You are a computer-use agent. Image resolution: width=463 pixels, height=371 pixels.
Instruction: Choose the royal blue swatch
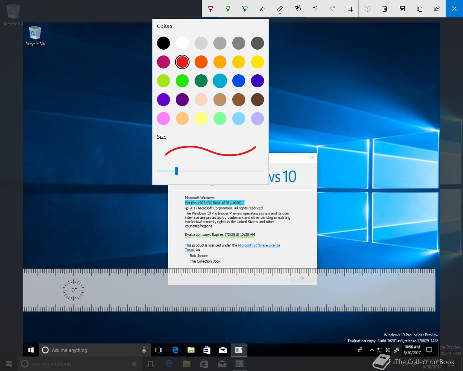(239, 81)
